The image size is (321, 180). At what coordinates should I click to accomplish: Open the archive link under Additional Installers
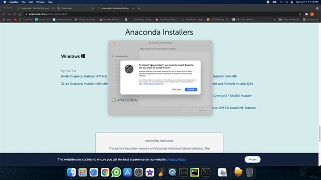[119, 148]
